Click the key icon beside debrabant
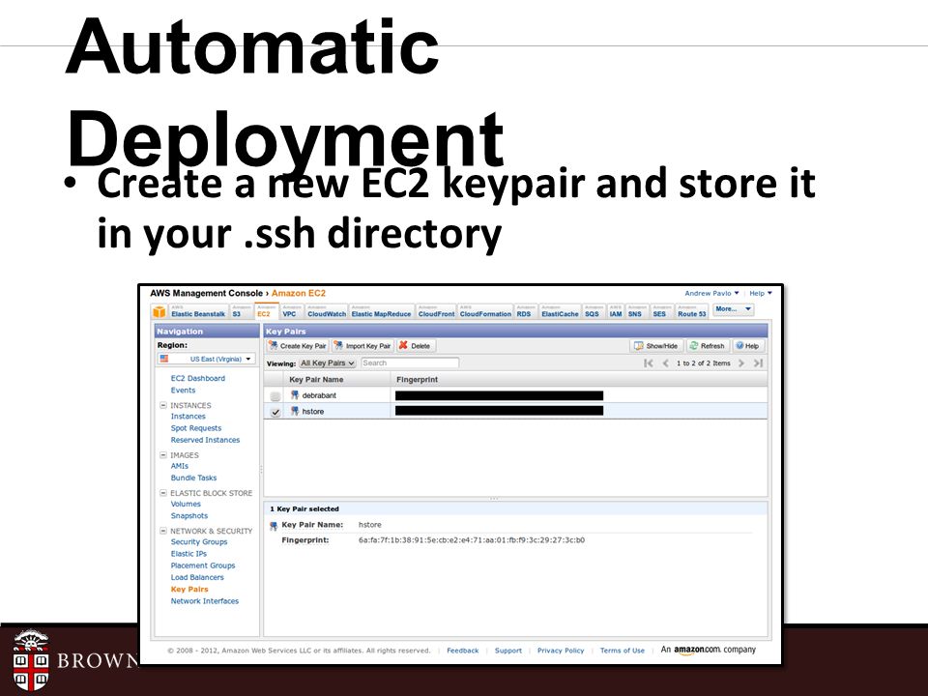Screen dimensions: 928x696 tap(294, 394)
